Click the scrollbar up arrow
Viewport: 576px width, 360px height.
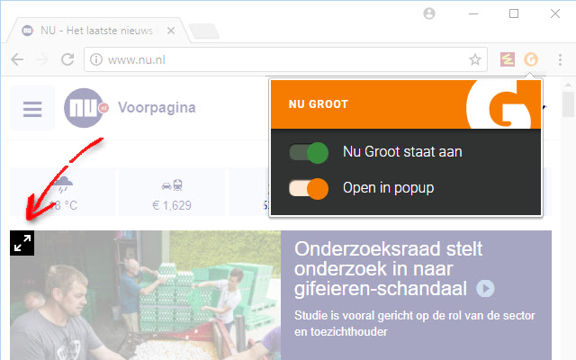click(x=568, y=85)
